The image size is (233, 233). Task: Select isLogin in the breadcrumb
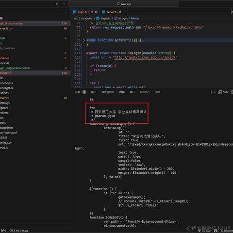coord(123,18)
